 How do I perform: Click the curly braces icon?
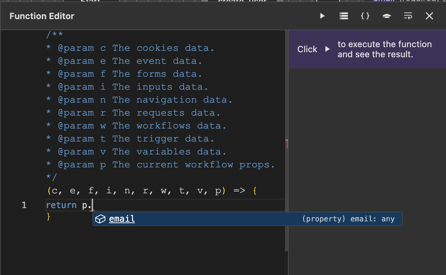(365, 16)
